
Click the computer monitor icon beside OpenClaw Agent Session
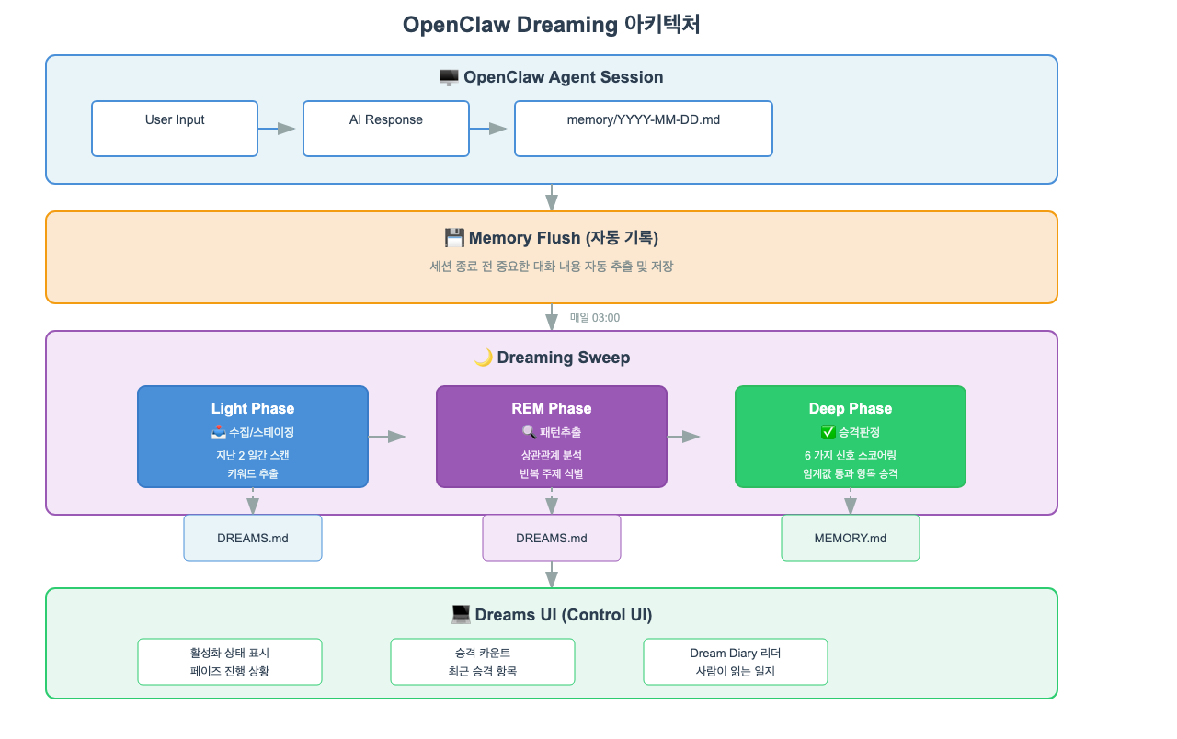[x=449, y=77]
